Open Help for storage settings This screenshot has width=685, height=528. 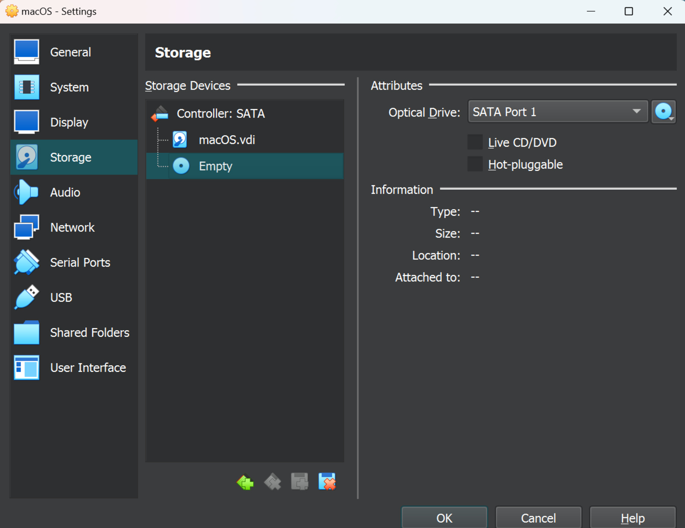[632, 517]
